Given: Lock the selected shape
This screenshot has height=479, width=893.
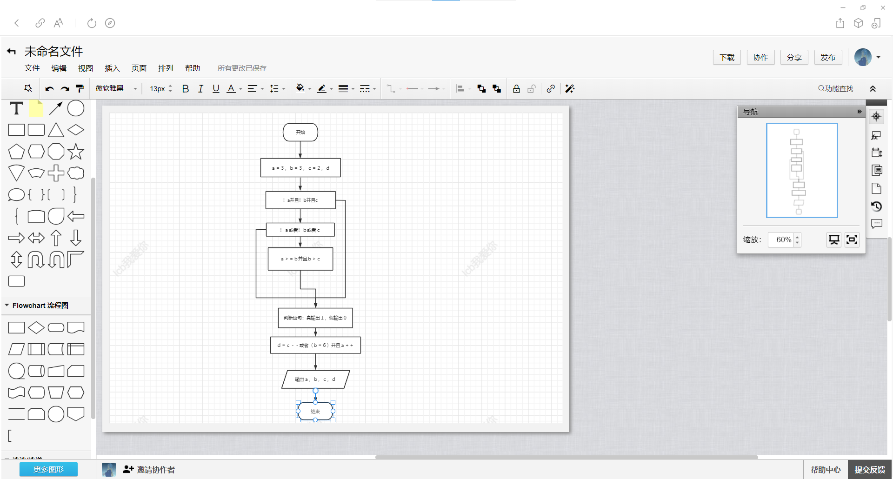Looking at the screenshot, I should (516, 89).
